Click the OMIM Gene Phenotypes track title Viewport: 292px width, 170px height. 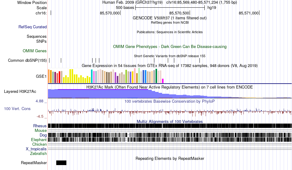[x=170, y=46]
